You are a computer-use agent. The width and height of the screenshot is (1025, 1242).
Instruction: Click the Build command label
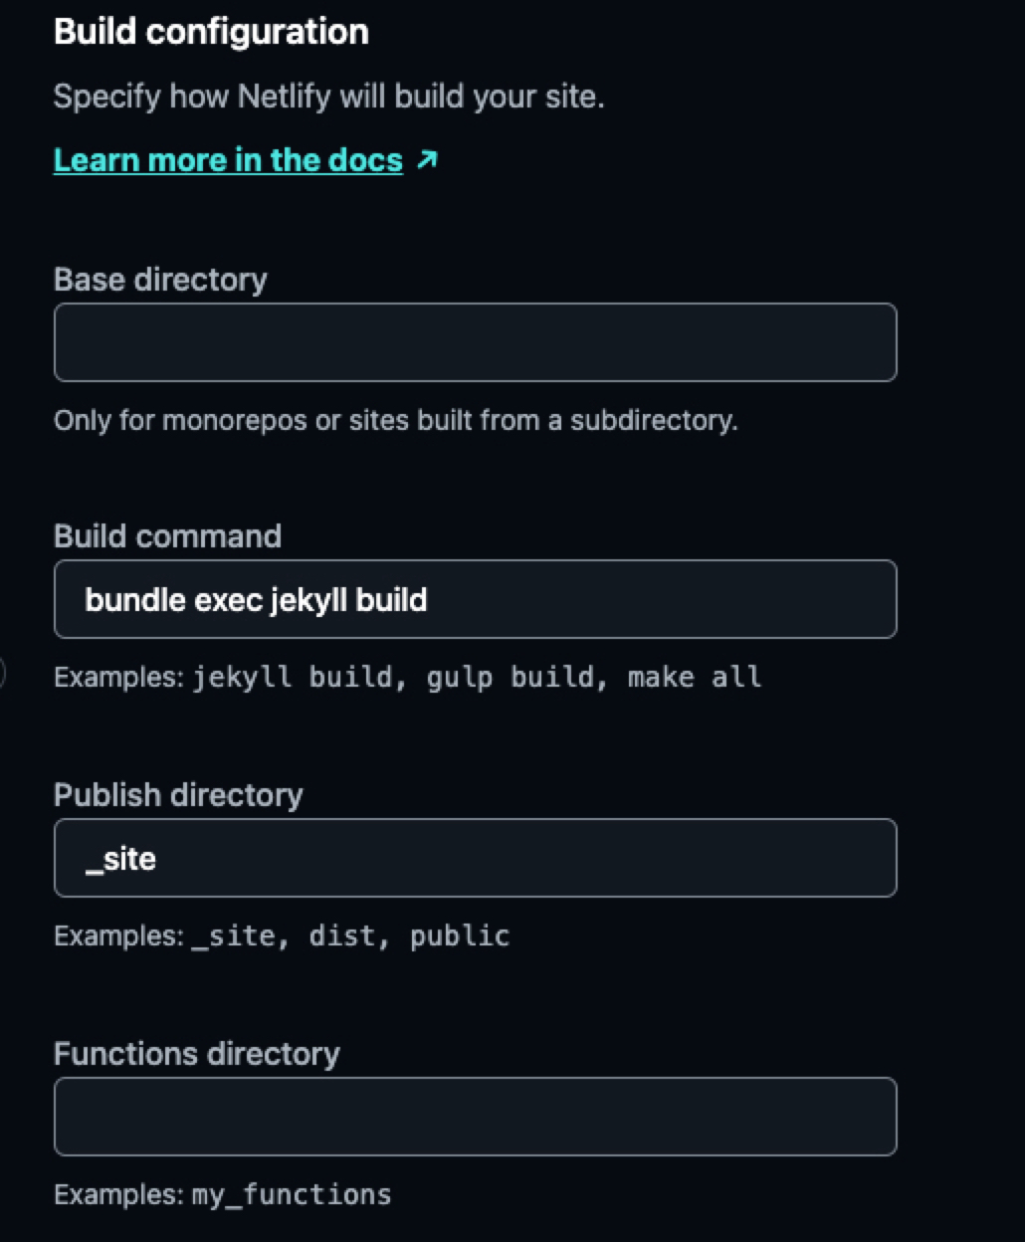click(168, 536)
